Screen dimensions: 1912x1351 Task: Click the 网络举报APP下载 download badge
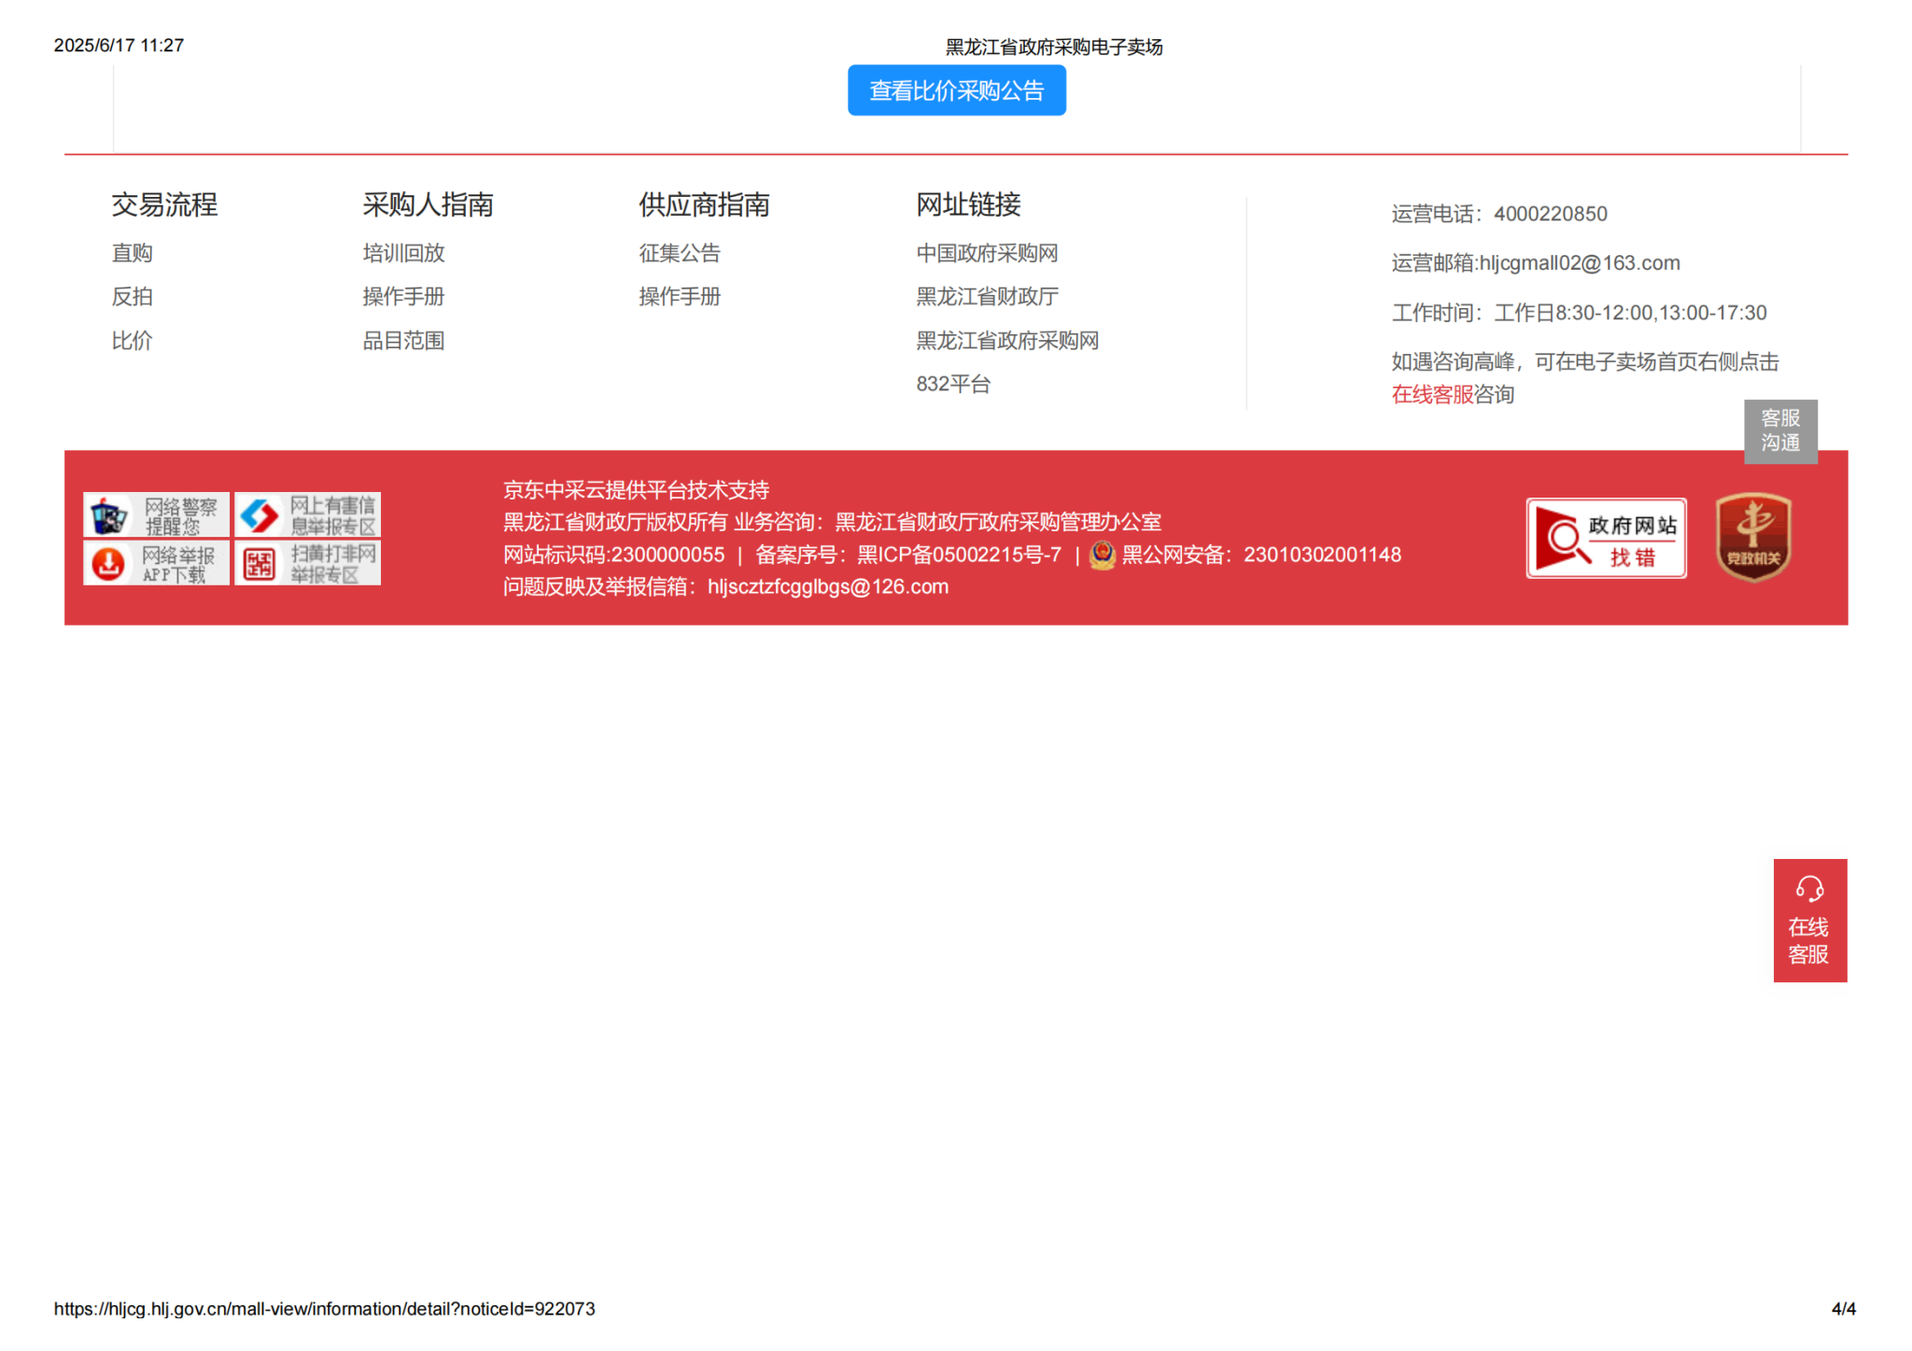156,563
